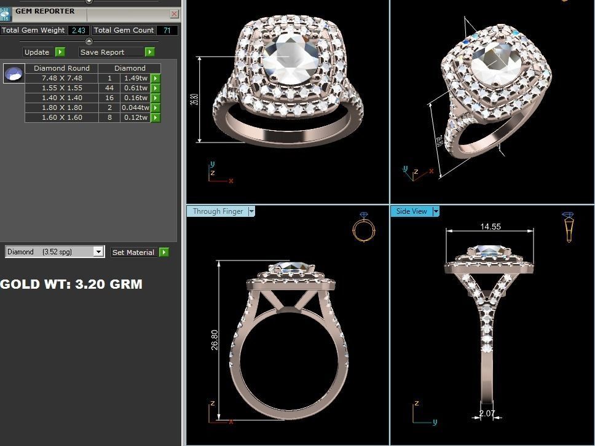Click the Update button
Image resolution: width=595 pixels, height=446 pixels.
click(39, 52)
